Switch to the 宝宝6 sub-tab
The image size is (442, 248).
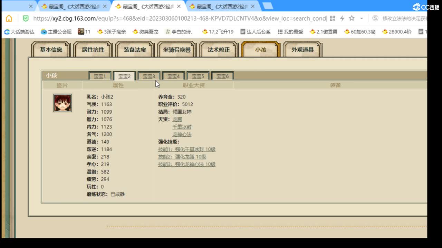[222, 76]
